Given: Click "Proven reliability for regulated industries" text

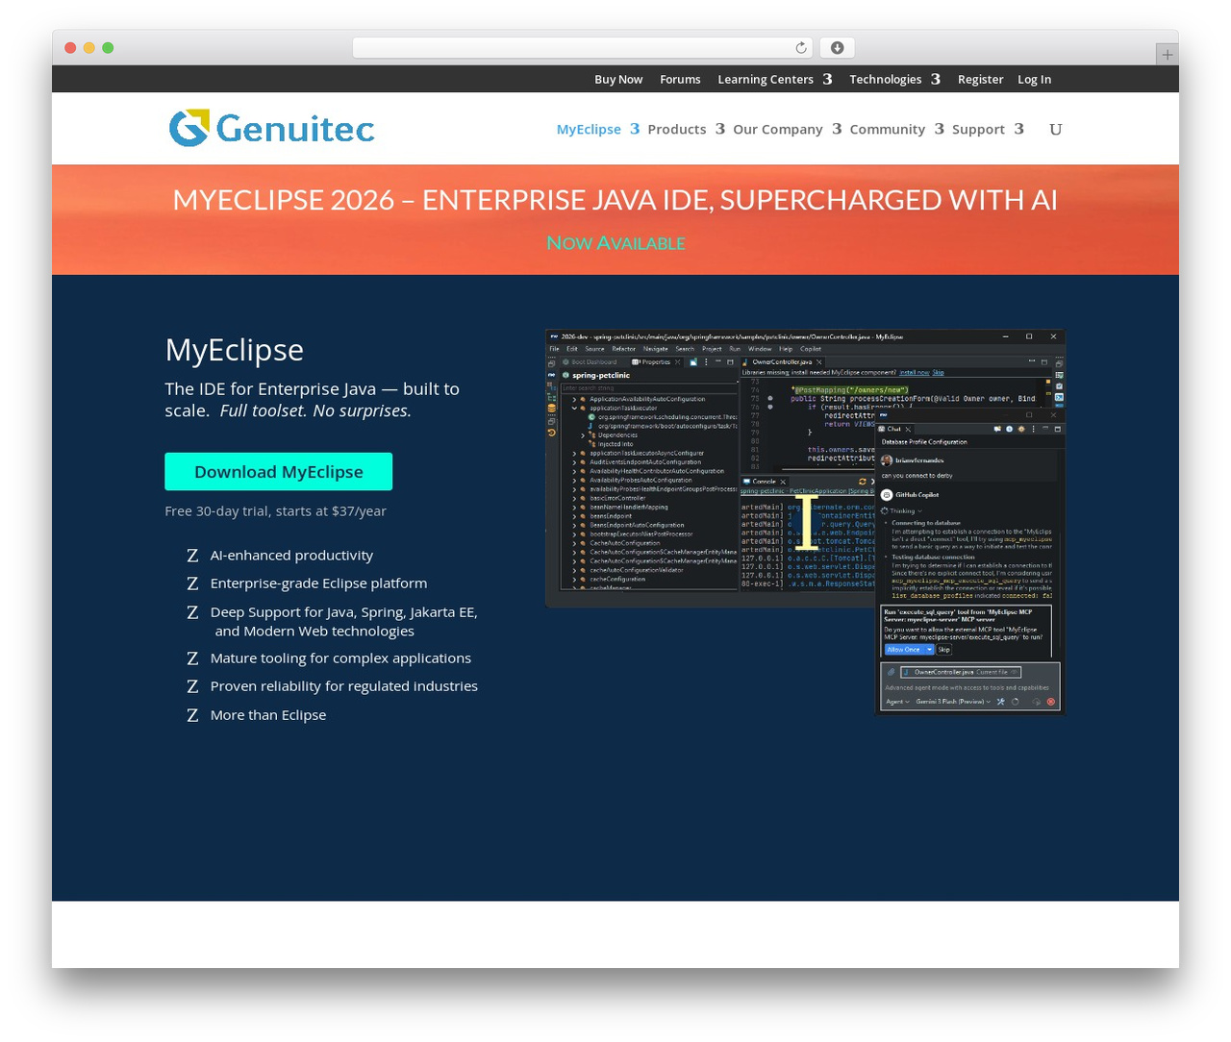Looking at the screenshot, I should coord(344,686).
